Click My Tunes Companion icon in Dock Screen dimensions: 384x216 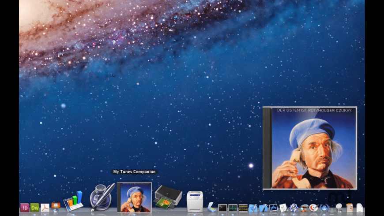click(x=135, y=197)
